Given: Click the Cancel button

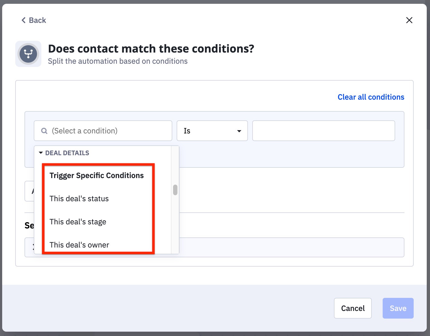Looking at the screenshot, I should (x=352, y=308).
